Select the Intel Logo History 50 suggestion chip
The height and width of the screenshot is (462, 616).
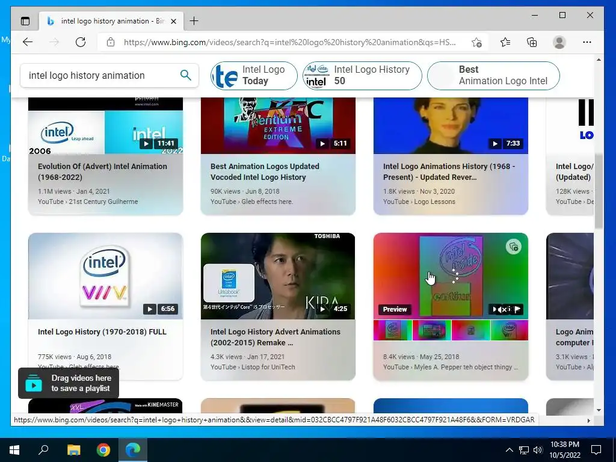[362, 75]
